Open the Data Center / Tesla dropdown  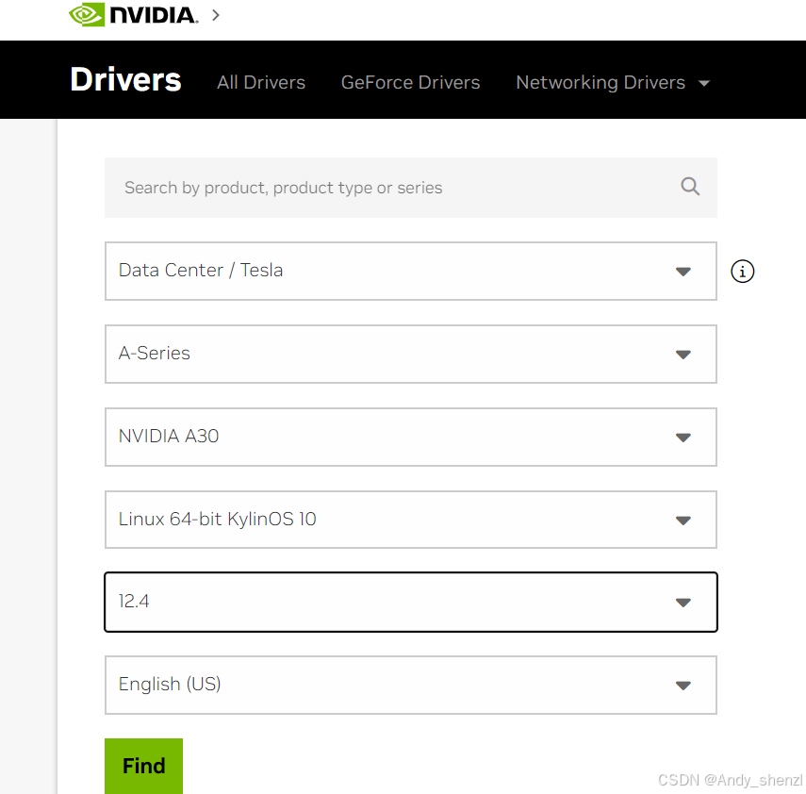click(411, 271)
